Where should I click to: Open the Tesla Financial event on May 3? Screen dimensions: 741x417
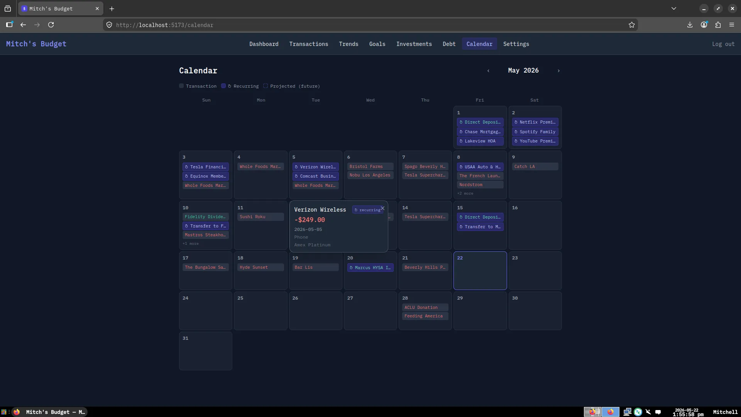click(206, 167)
